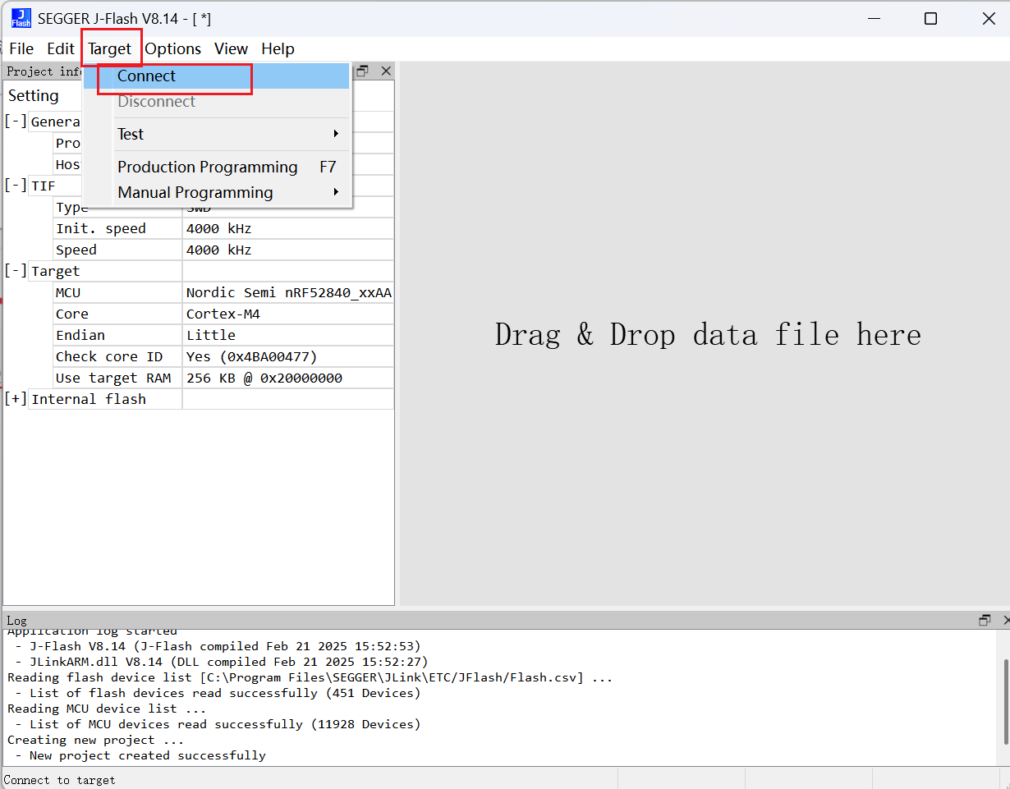Click the 256 KB @ 0x20000000 value
1010x789 pixels.
264,378
